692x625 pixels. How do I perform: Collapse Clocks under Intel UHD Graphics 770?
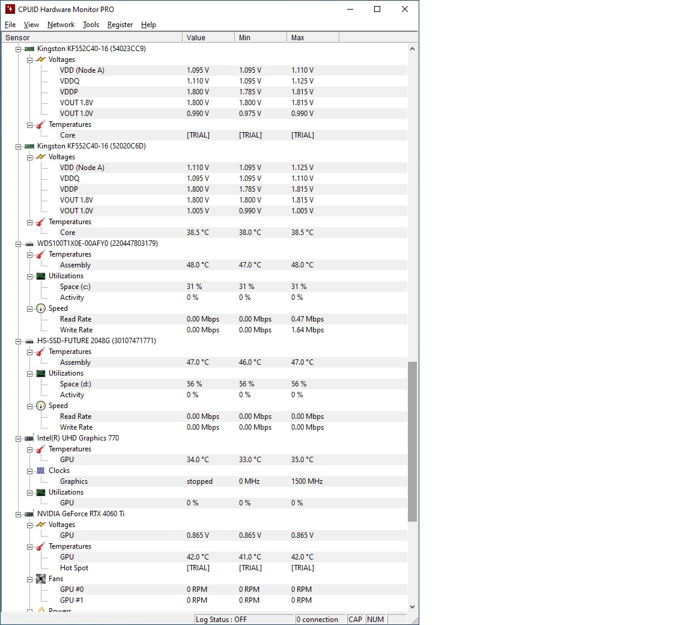click(x=29, y=471)
